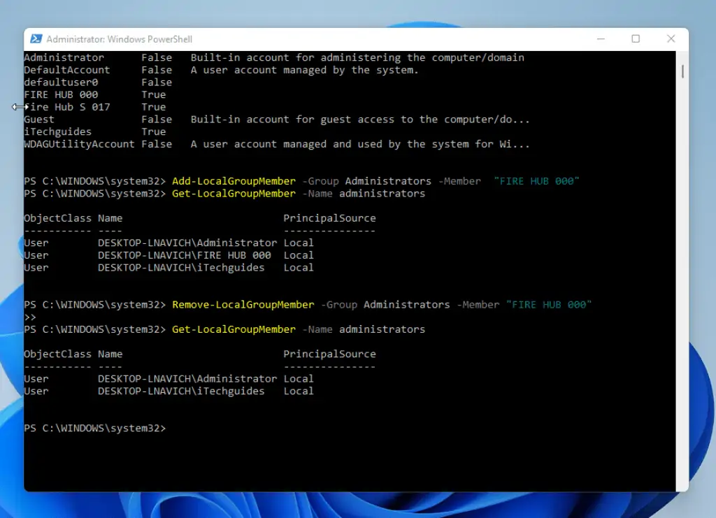The width and height of the screenshot is (716, 518).
Task: Click the ObjectClass column header text
Action: click(57, 217)
